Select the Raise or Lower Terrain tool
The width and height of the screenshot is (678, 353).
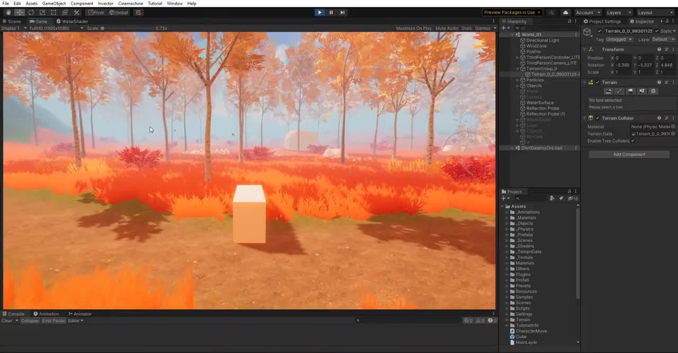pyautogui.click(x=609, y=91)
